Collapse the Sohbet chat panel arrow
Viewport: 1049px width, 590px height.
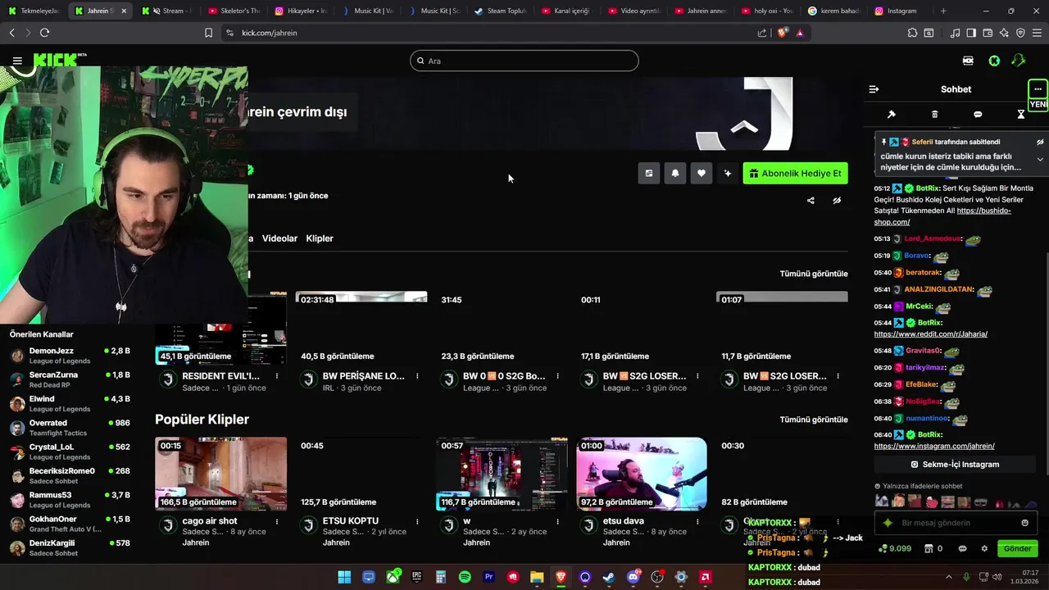874,89
